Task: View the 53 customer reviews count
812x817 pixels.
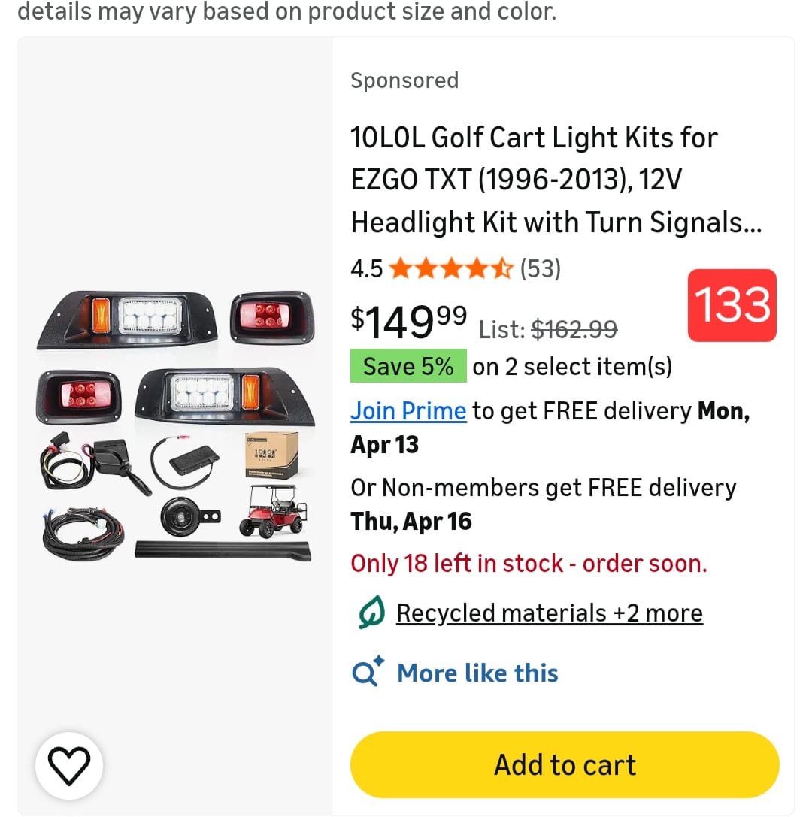Action: [x=541, y=268]
